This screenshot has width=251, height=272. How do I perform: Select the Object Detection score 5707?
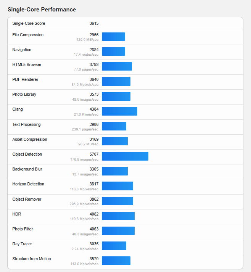[94, 155]
